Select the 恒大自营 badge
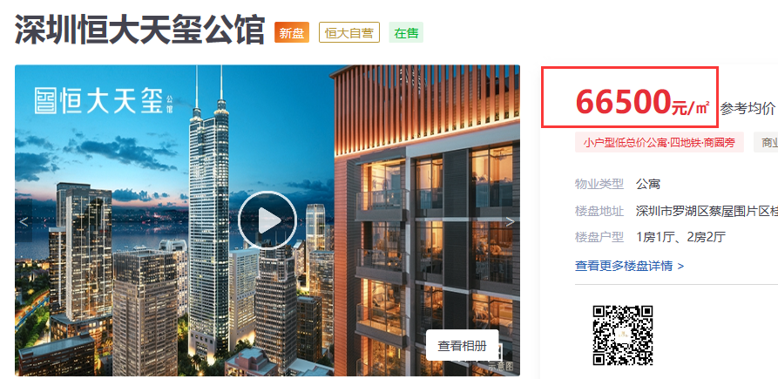This screenshot has width=778, height=379. tap(349, 33)
